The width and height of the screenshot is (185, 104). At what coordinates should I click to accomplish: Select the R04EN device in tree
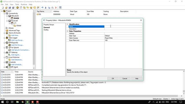coord(16,18)
